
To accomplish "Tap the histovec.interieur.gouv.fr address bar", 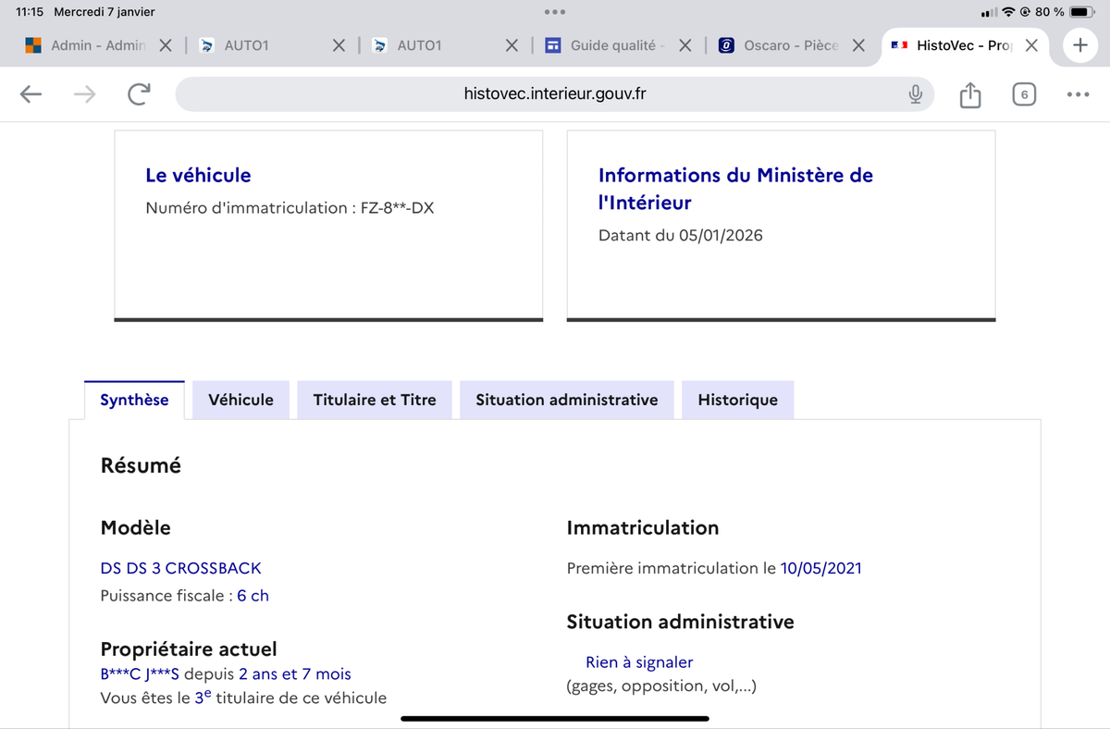I will [555, 94].
